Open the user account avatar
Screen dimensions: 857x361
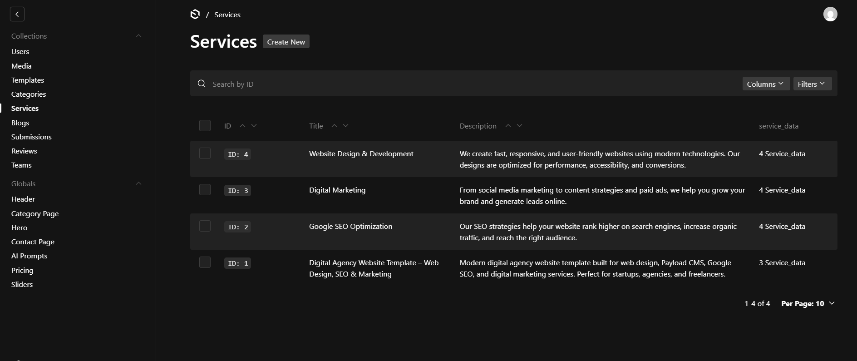coord(830,15)
